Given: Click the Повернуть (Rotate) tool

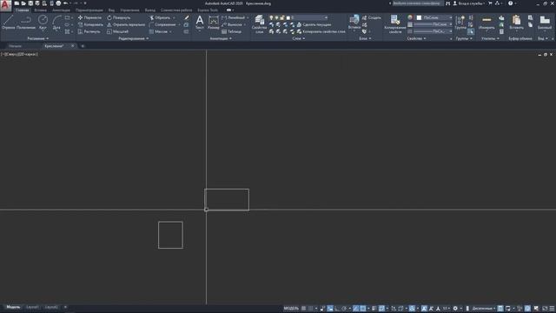Looking at the screenshot, I should click(118, 17).
